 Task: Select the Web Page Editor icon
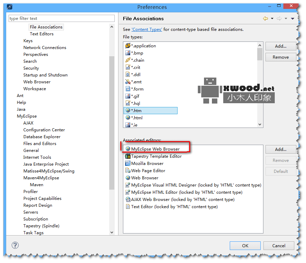[x=128, y=171]
